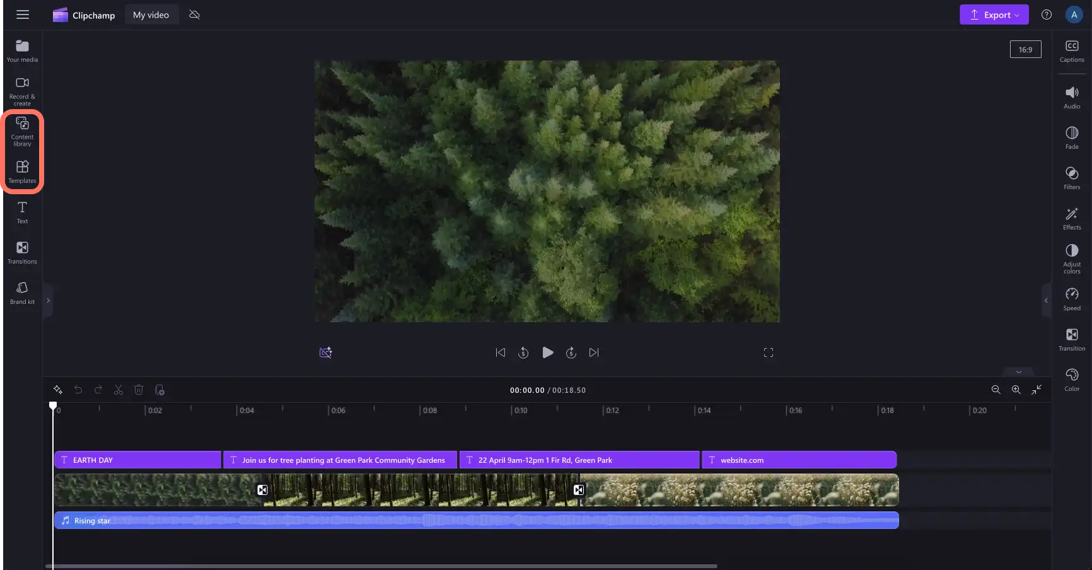Image resolution: width=1092 pixels, height=570 pixels.
Task: Open Effects properties panel
Action: [x=1072, y=219]
